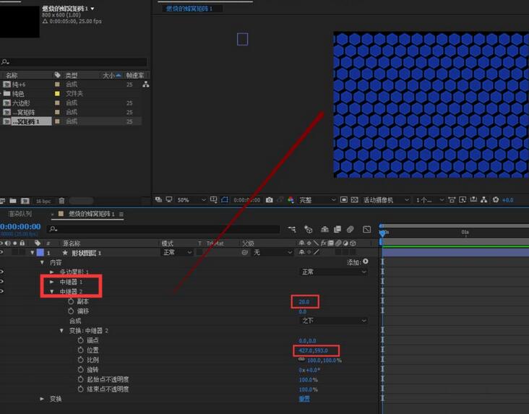The width and height of the screenshot is (529, 414).
Task: Select the 燃烧的蜂窝矩阵 1 viewer tab
Action: tap(189, 9)
